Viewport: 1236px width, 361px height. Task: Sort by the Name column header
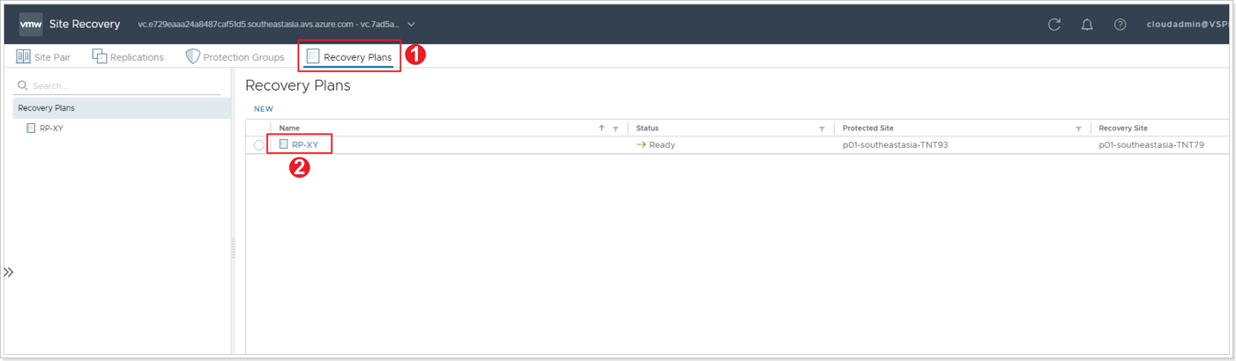tap(289, 129)
